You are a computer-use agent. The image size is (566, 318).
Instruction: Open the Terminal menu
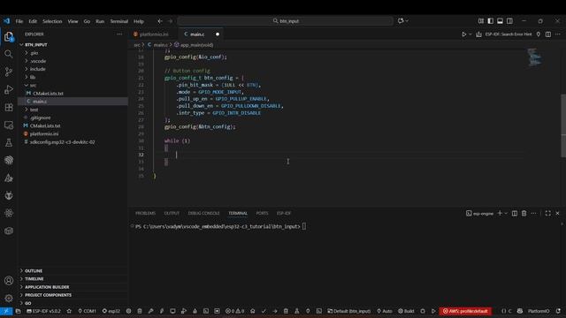(119, 21)
